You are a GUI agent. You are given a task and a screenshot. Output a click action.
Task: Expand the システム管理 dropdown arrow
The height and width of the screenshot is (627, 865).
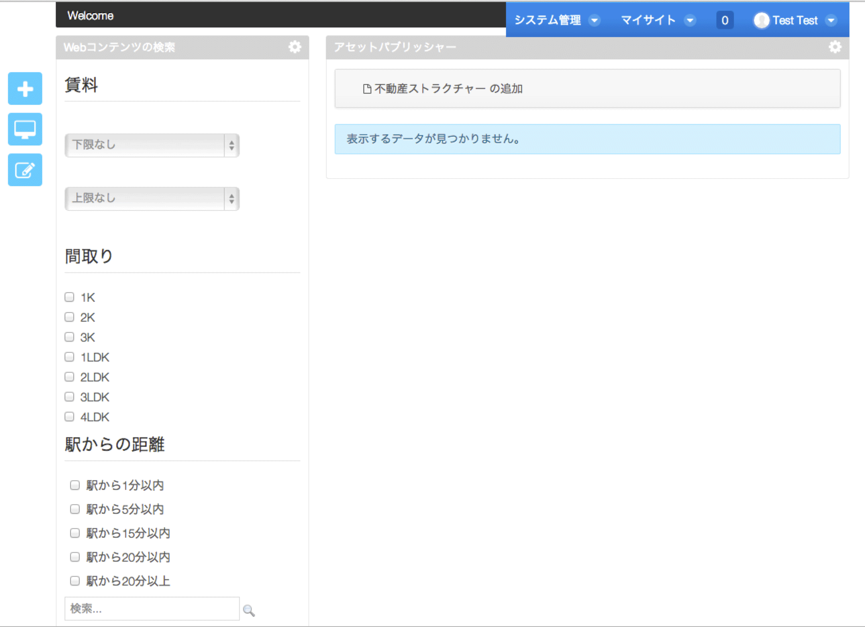pyautogui.click(x=594, y=20)
